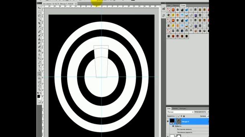Select the Move tool
The height and width of the screenshot is (137, 245).
39,8
